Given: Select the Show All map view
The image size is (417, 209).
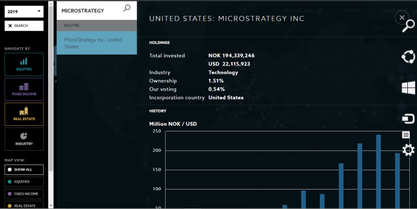Looking at the screenshot, I should coord(24,170).
